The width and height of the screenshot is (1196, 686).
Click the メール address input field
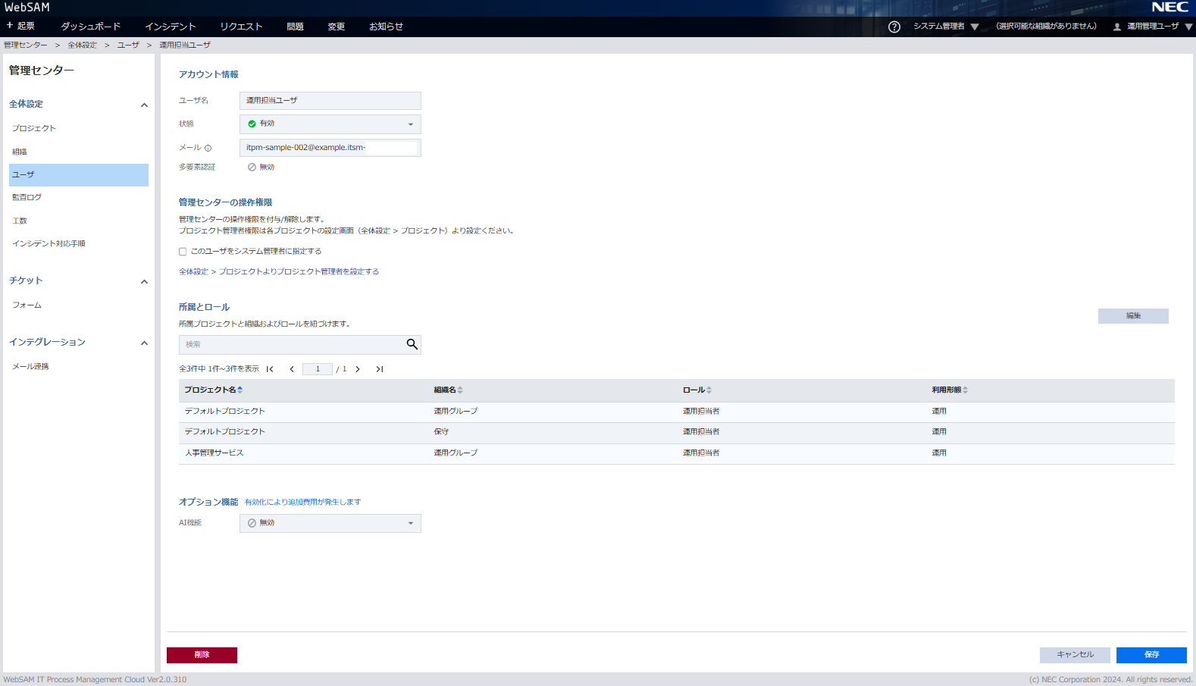[x=330, y=148]
